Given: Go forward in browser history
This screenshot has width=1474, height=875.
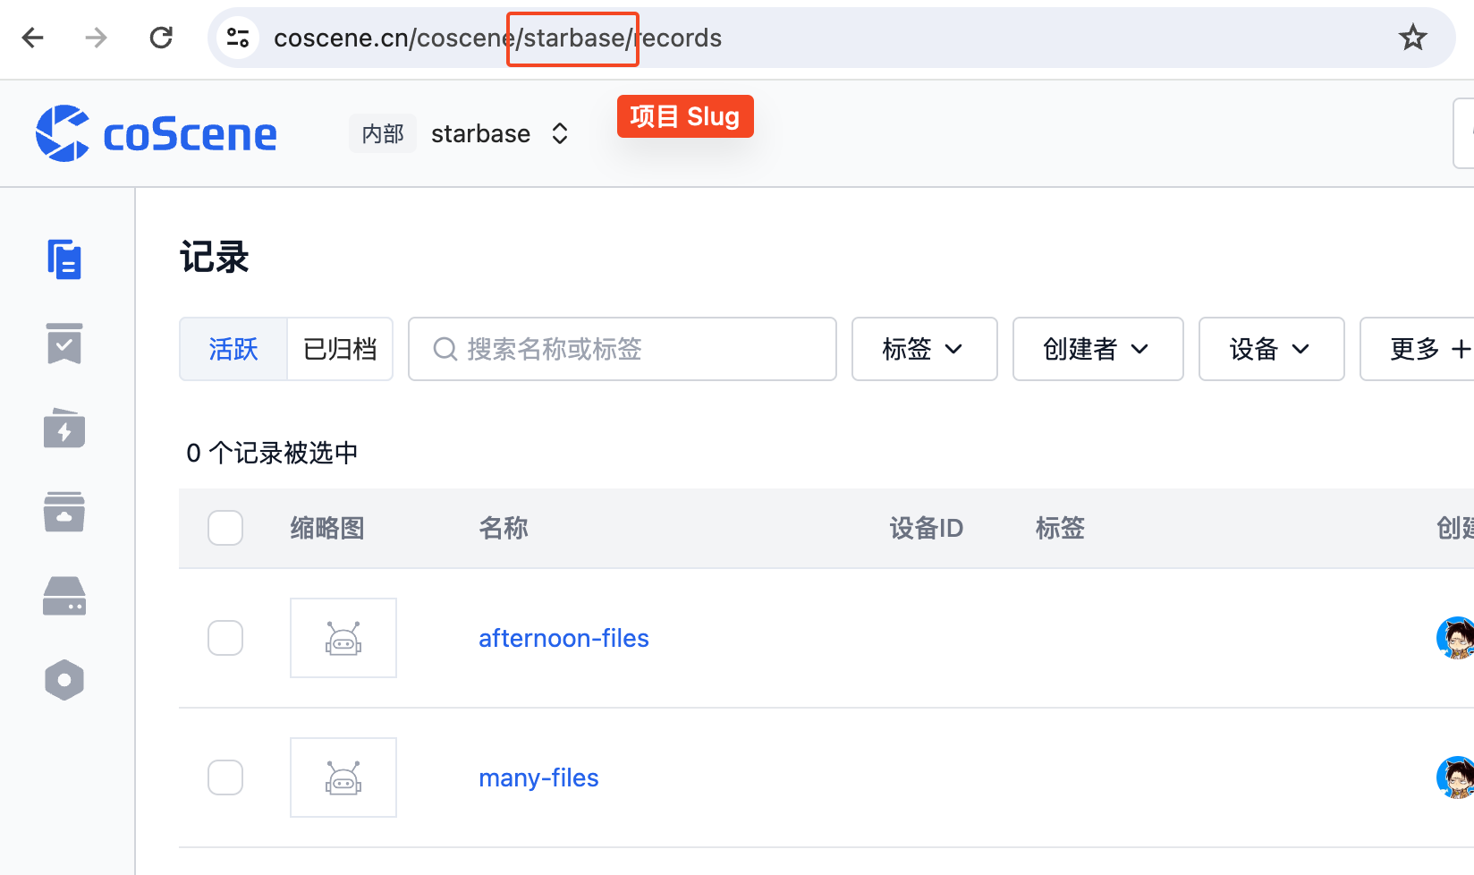Looking at the screenshot, I should click(x=96, y=38).
